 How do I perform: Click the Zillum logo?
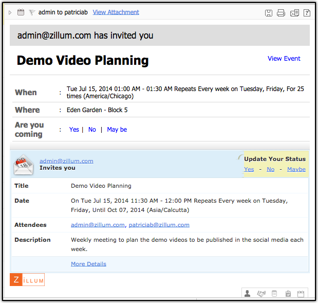pyautogui.click(x=27, y=280)
